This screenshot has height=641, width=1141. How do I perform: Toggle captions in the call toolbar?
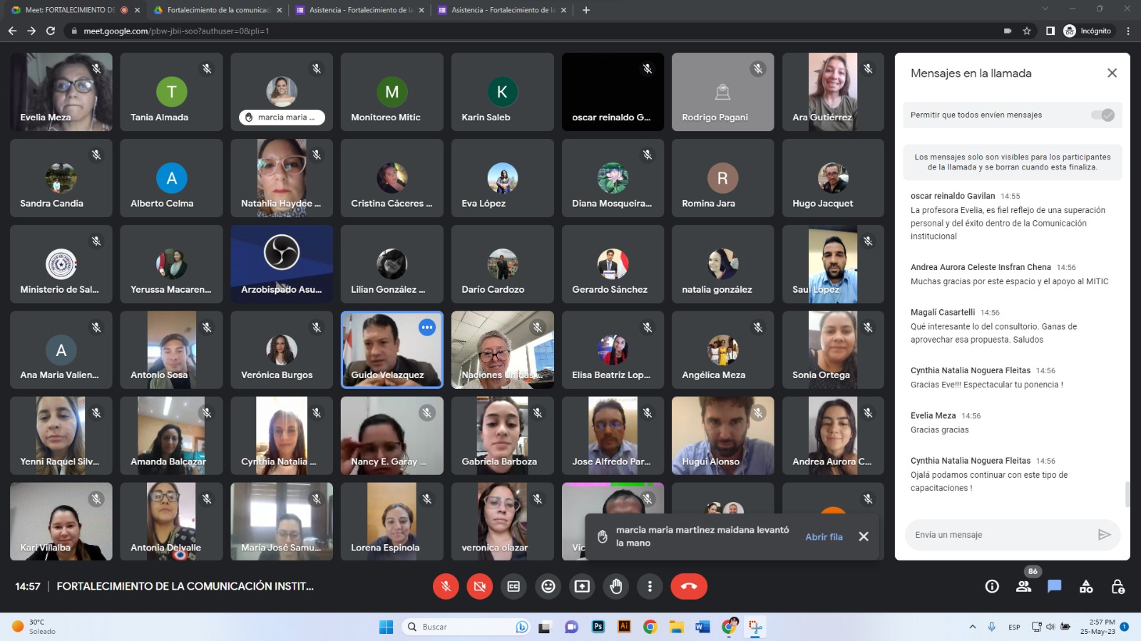[513, 586]
